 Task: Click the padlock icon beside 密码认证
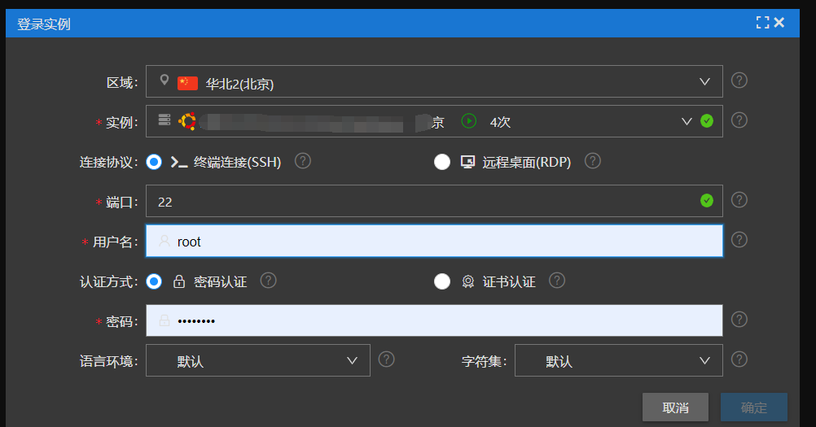pyautogui.click(x=179, y=281)
